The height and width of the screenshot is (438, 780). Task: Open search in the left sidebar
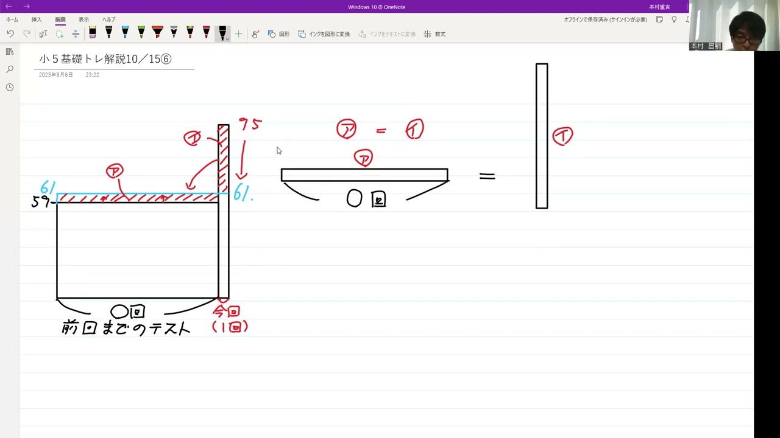10,69
